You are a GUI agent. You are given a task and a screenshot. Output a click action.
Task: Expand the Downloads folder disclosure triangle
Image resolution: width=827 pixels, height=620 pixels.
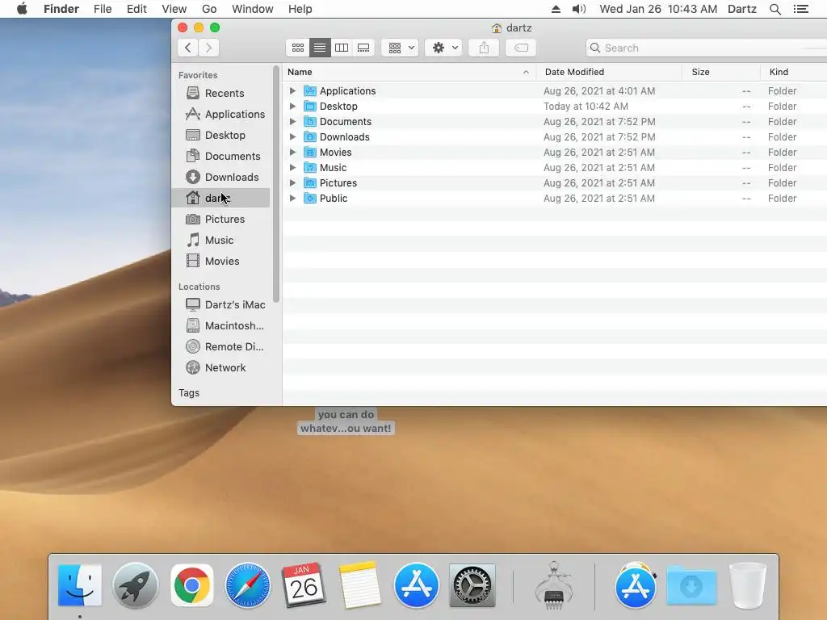pyautogui.click(x=292, y=136)
